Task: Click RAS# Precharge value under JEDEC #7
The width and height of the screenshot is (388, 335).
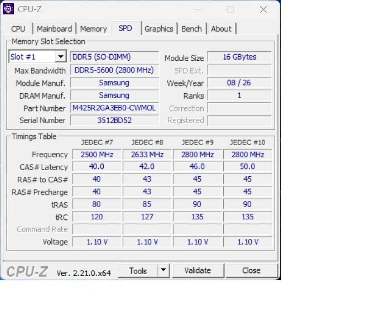Action: (97, 192)
